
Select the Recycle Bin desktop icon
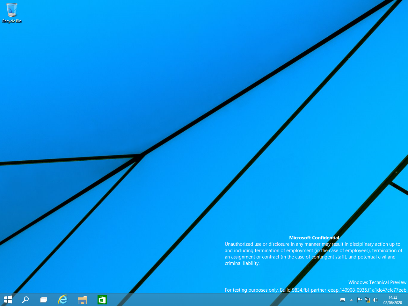tap(12, 10)
